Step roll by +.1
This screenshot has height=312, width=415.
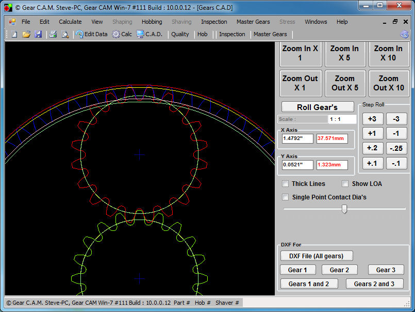(x=372, y=163)
